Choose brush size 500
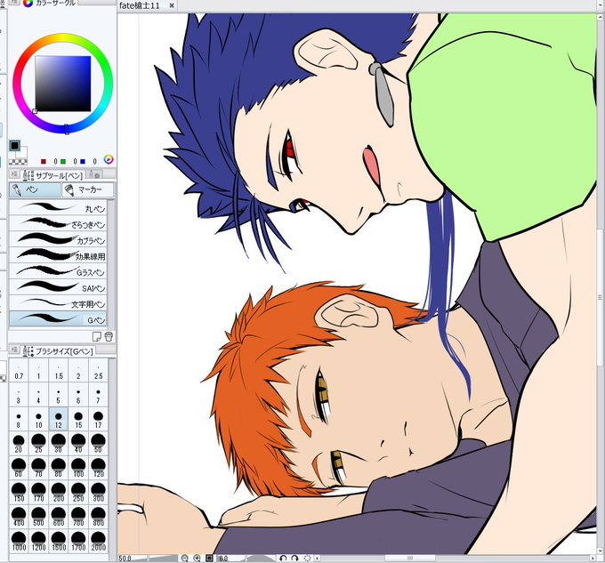The width and height of the screenshot is (605, 563). click(x=38, y=517)
